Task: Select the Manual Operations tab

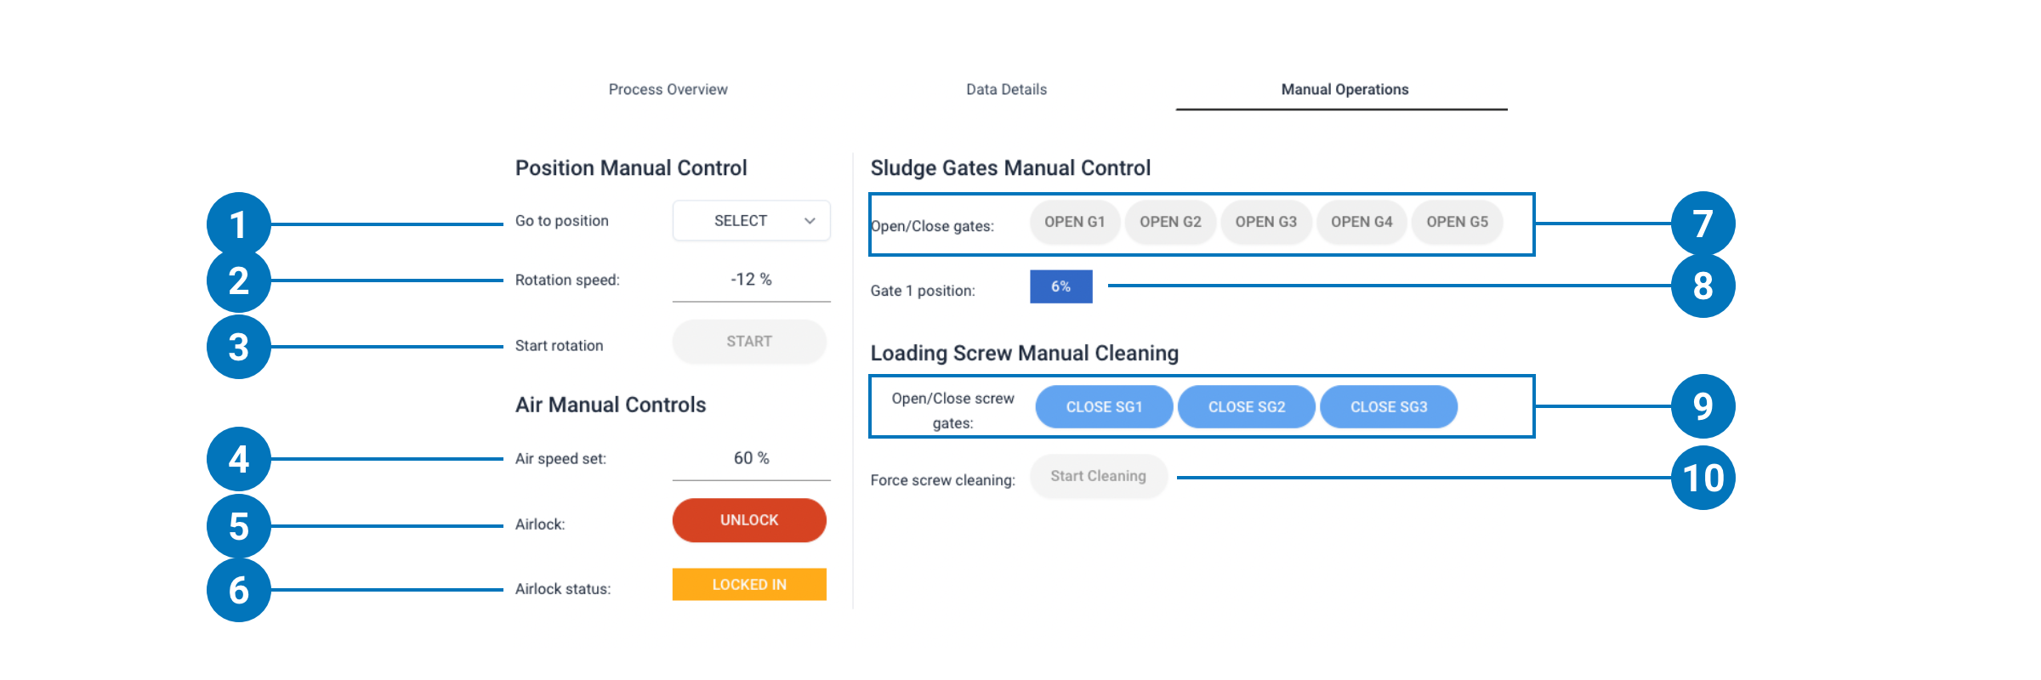Action: [x=1345, y=89]
